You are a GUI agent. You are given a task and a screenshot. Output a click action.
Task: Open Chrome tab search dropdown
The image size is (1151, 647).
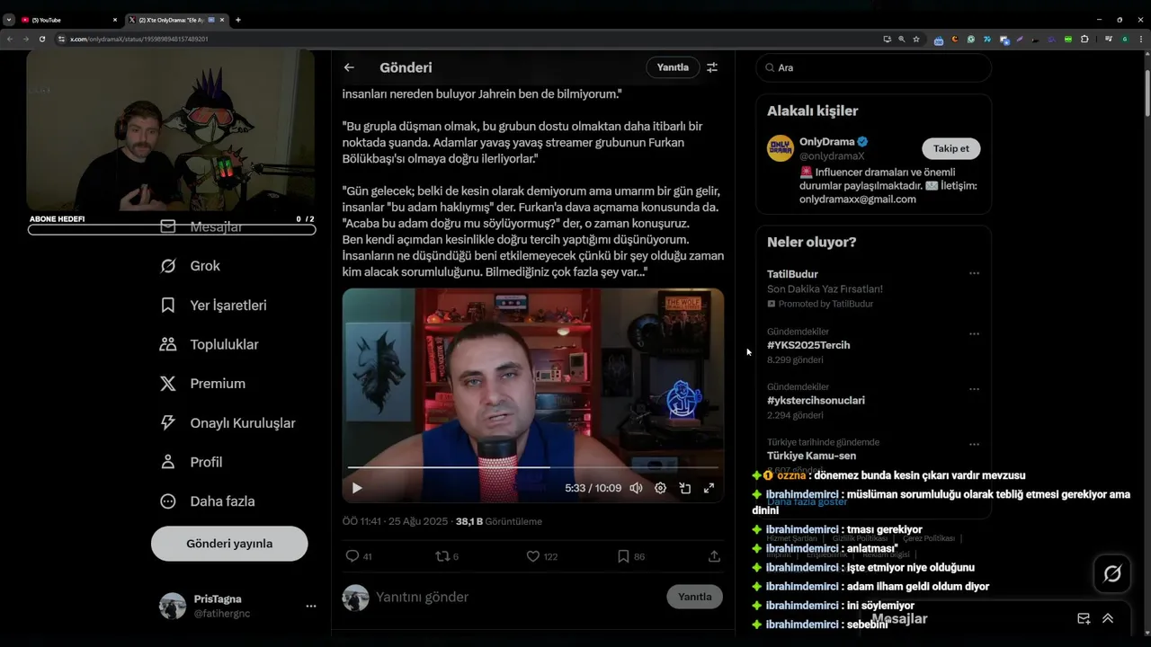[9, 19]
